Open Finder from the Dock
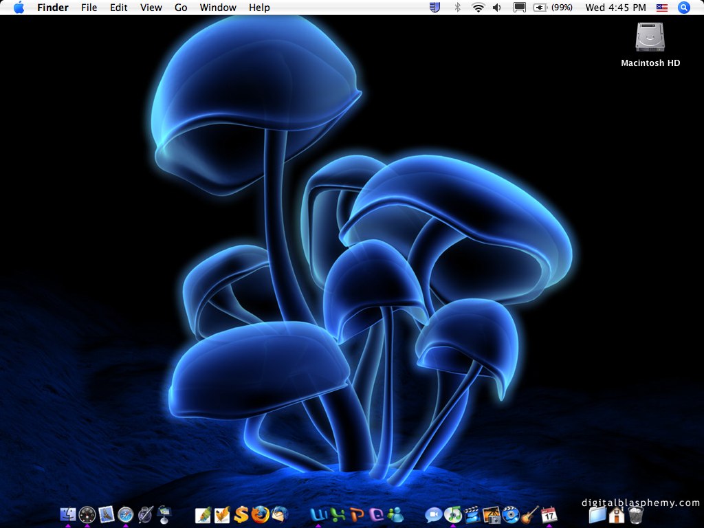Viewport: 704px width, 528px height. pos(68,514)
